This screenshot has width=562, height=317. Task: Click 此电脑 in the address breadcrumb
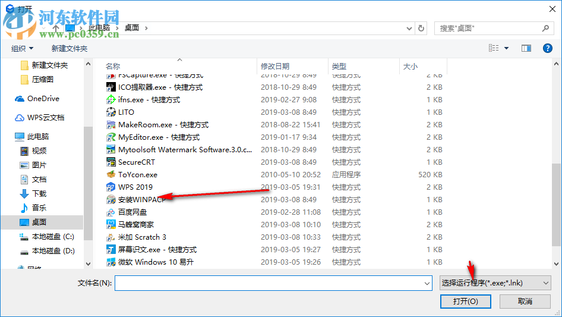[x=99, y=28]
